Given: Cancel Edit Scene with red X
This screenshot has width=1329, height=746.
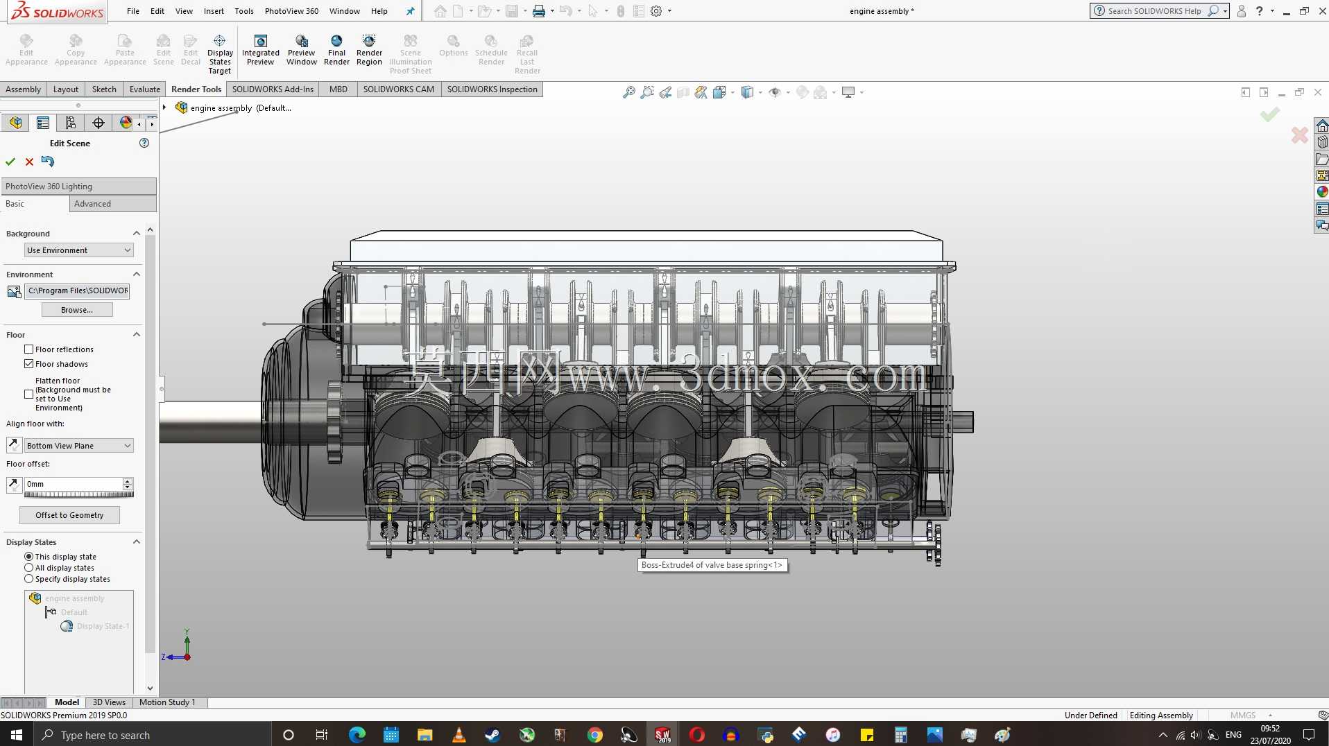Looking at the screenshot, I should click(29, 162).
